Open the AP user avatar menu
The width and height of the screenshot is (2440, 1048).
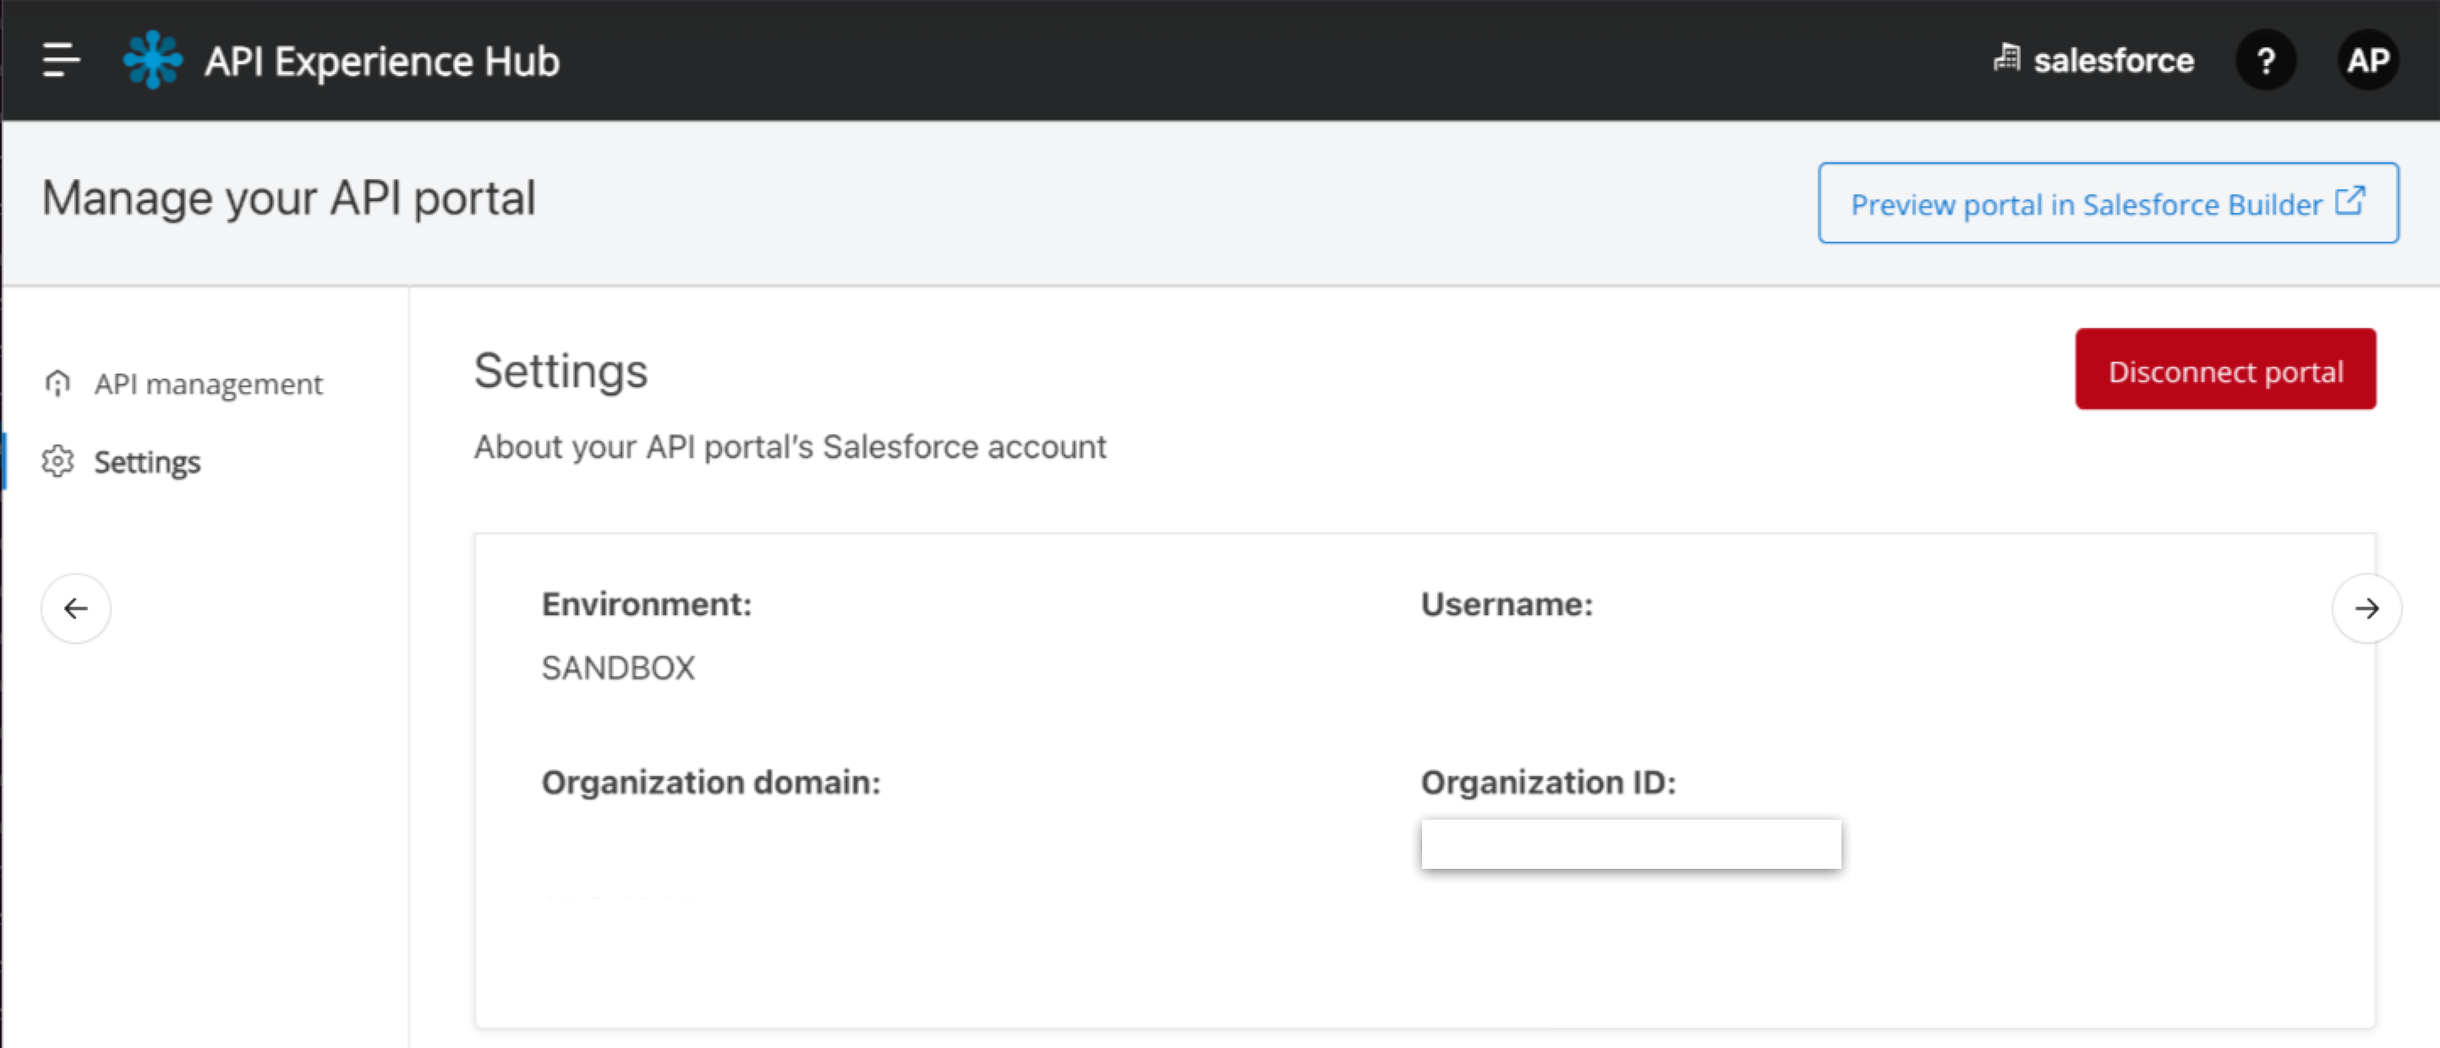click(x=2367, y=61)
